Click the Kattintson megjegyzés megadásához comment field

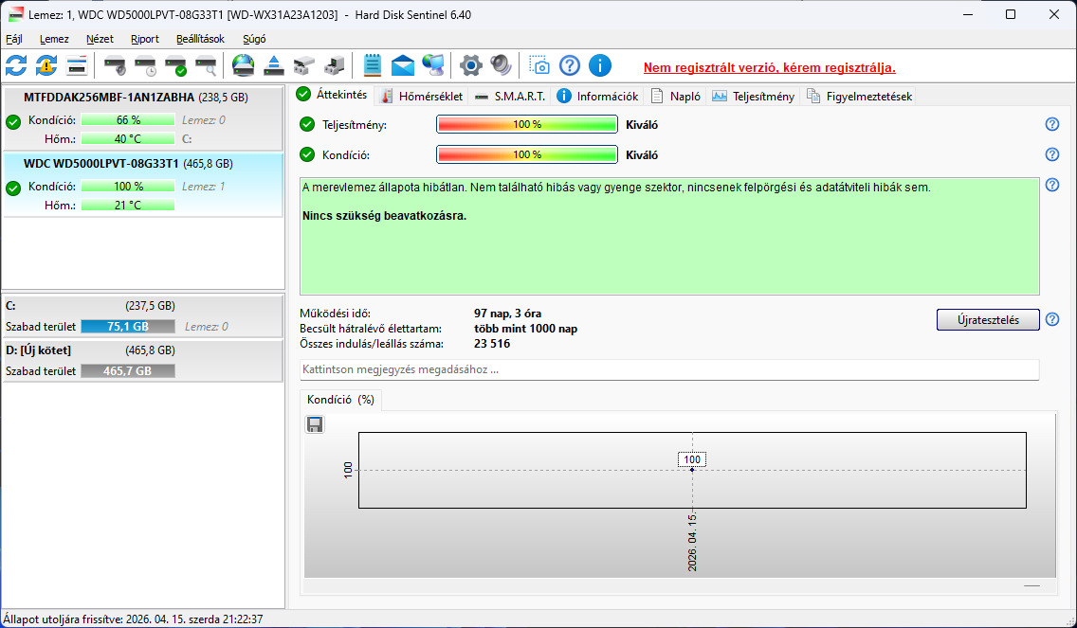pyautogui.click(x=669, y=369)
